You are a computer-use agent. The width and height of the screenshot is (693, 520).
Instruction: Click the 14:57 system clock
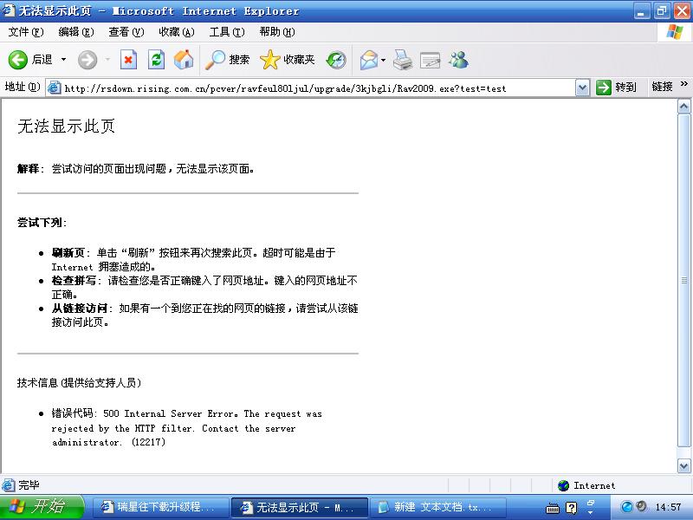point(668,507)
